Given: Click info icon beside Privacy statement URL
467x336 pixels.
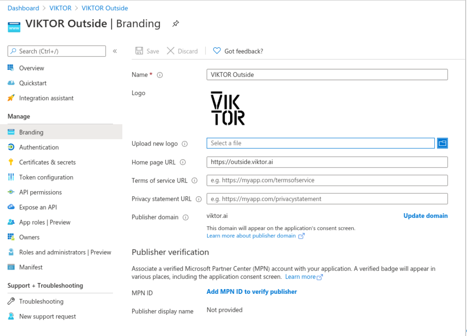Looking at the screenshot, I should [199, 199].
